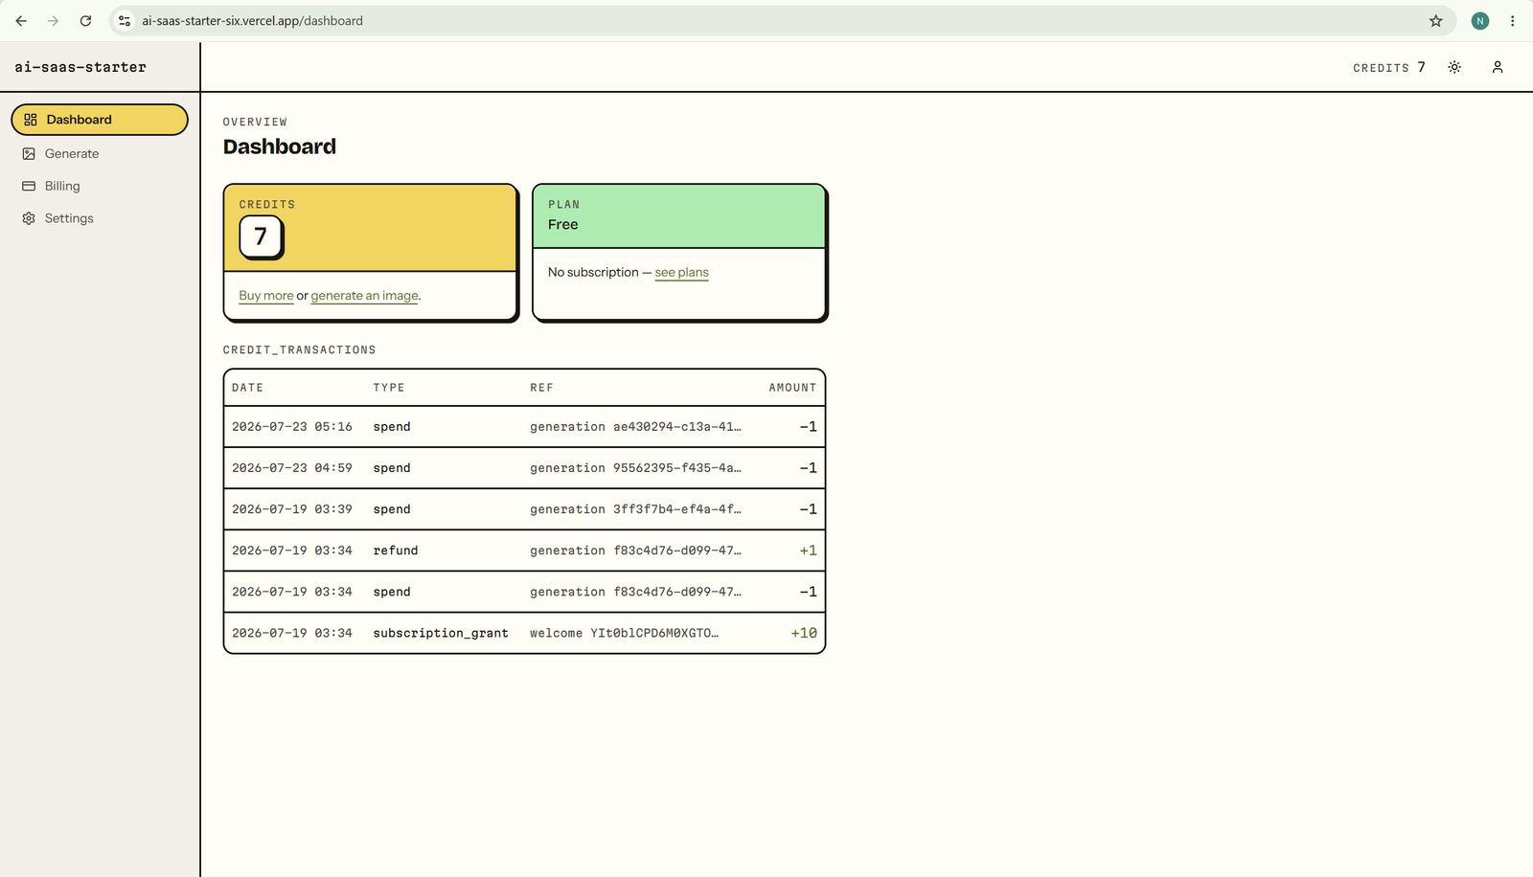Click the Free plan label
Screen dimensions: 1533x877
click(x=562, y=225)
